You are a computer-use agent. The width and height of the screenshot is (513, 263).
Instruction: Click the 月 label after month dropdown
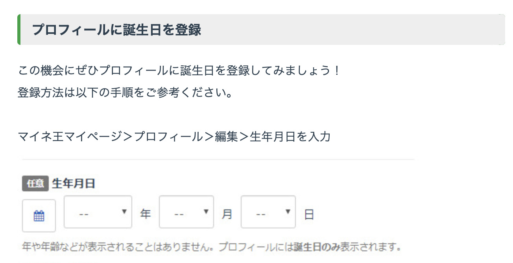pos(227,215)
